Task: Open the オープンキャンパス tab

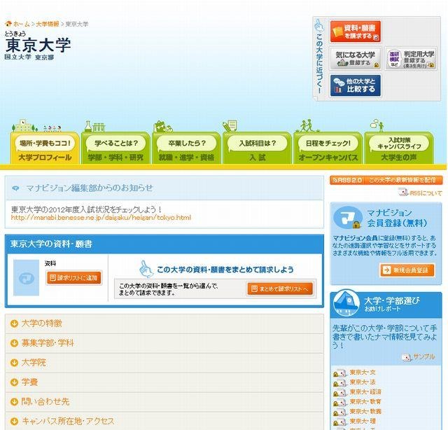Action: pos(328,148)
